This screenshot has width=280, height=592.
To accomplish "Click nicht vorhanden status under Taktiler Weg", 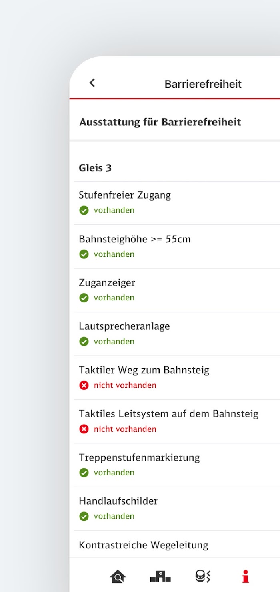I will (x=125, y=385).
